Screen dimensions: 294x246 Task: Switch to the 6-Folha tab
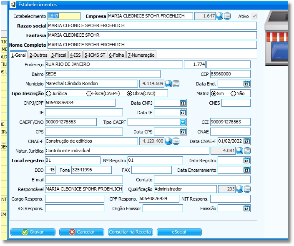point(116,55)
